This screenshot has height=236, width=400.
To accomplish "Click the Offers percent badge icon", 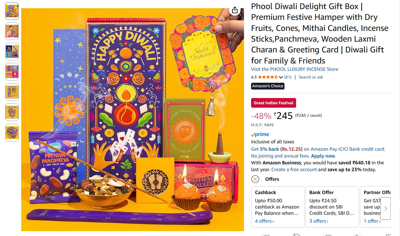I will 255,179.
